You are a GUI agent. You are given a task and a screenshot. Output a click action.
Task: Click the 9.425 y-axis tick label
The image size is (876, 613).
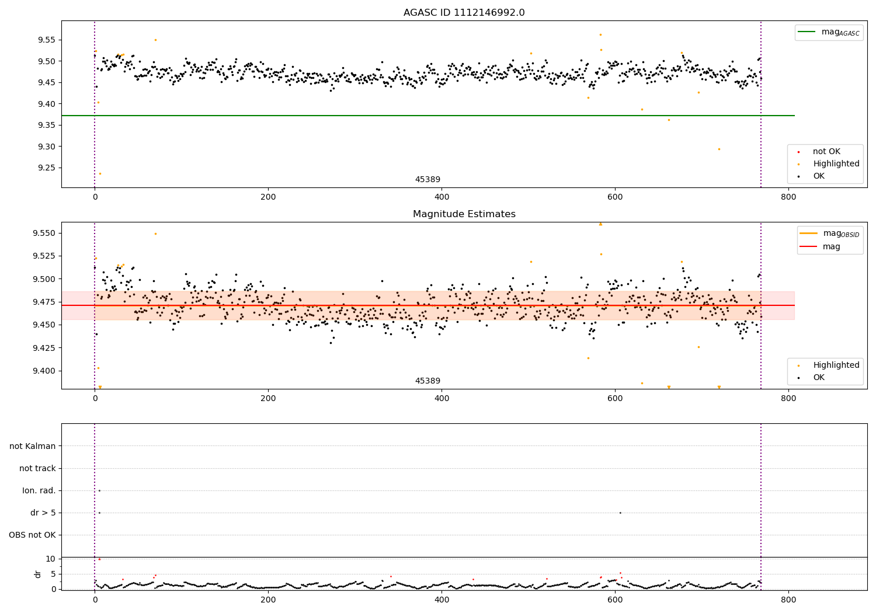click(x=44, y=348)
